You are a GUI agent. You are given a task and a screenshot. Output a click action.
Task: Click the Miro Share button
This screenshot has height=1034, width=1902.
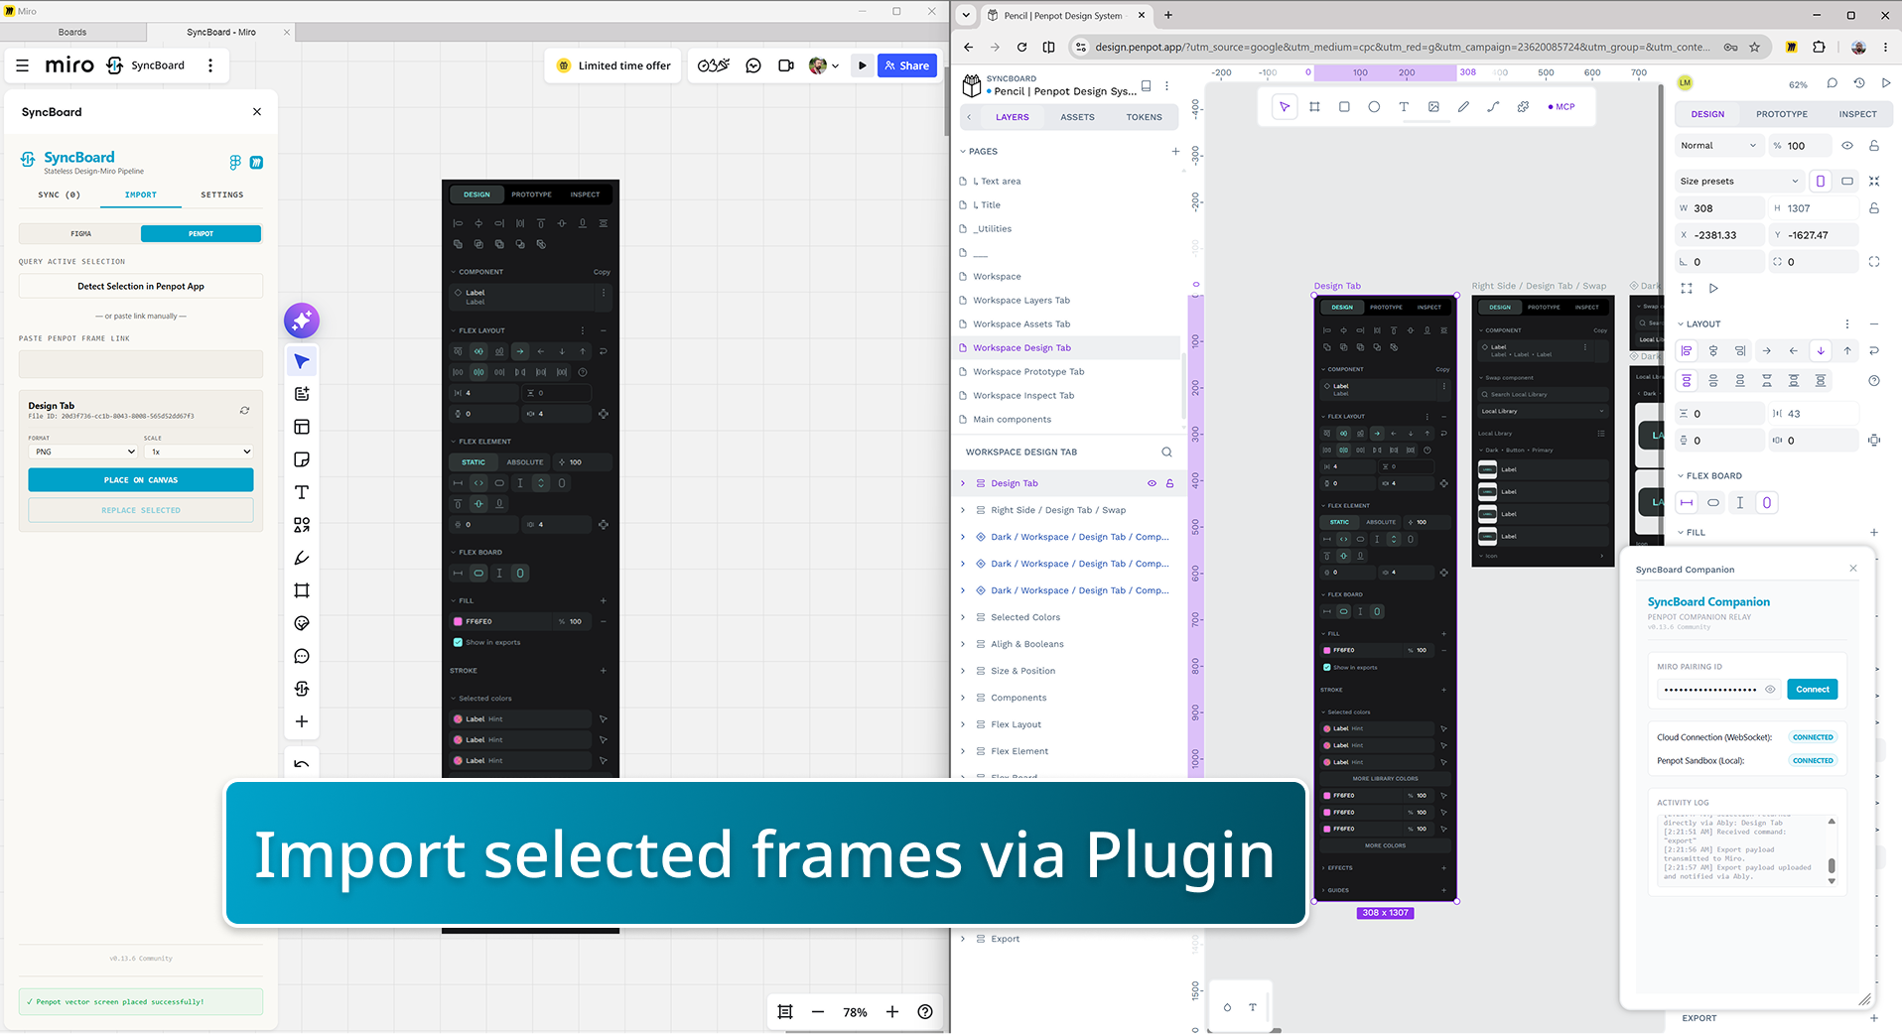[x=907, y=65]
